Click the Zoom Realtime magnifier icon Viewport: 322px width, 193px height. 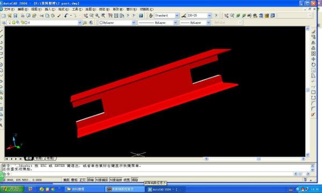click(92, 16)
